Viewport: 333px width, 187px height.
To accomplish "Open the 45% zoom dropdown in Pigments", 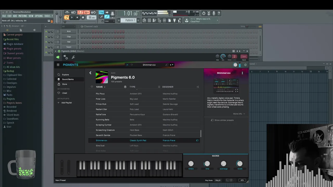I will pyautogui.click(x=242, y=180).
